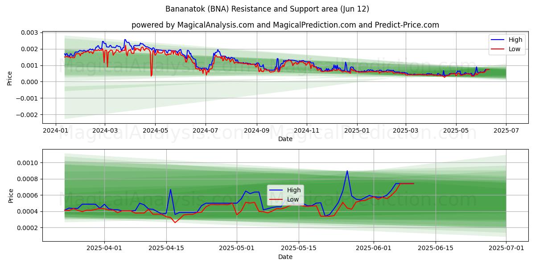The image size is (535, 267).
Task: Click the 0.0008 y-axis tick on the bottom chart
Action: 29,179
